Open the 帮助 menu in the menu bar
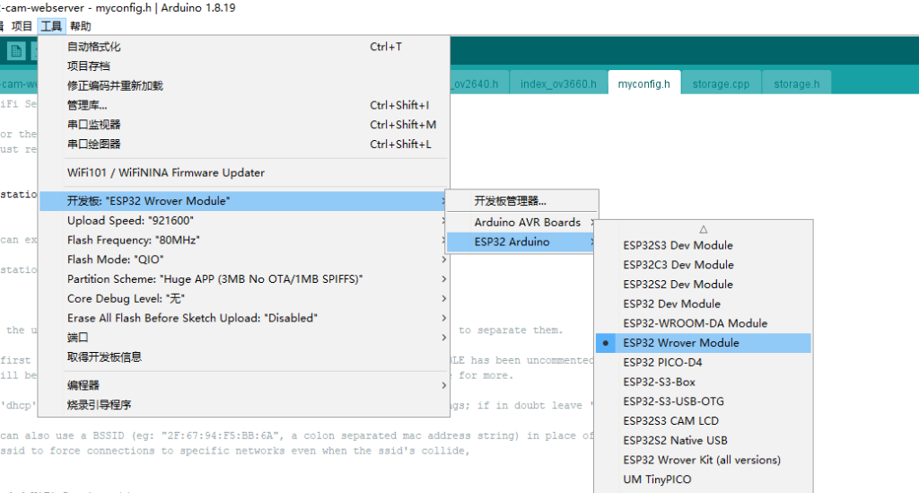Image resolution: width=919 pixels, height=493 pixels. [x=80, y=27]
